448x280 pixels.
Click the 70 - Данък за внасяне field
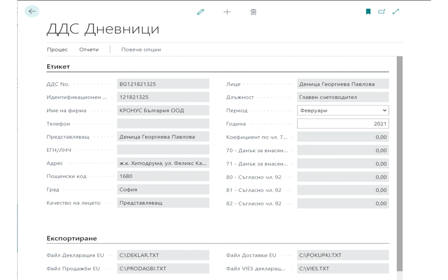(x=343, y=150)
